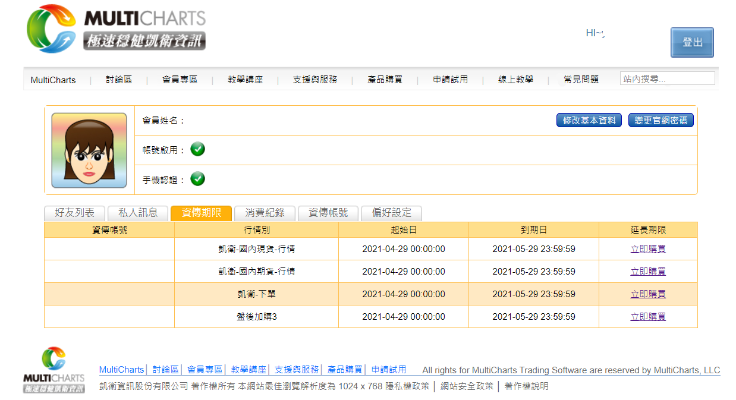This screenshot has width=736, height=400.
Task: Click 立即購買 for 凱衛-國內期貨-行情
Action: pos(648,272)
